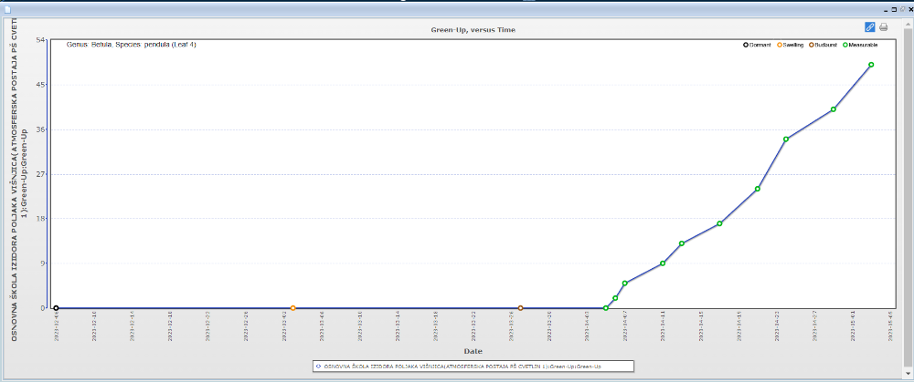This screenshot has height=382, width=914.
Task: Click the first green point at zero
Action: click(605, 308)
